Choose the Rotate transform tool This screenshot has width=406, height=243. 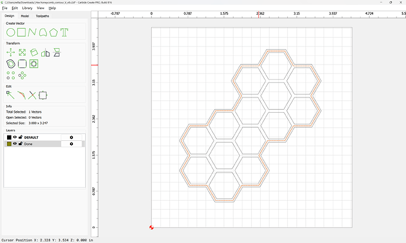[34, 52]
